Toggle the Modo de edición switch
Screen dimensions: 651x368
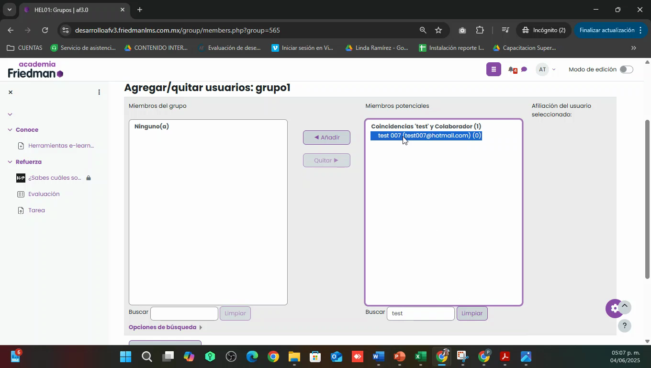click(x=626, y=69)
